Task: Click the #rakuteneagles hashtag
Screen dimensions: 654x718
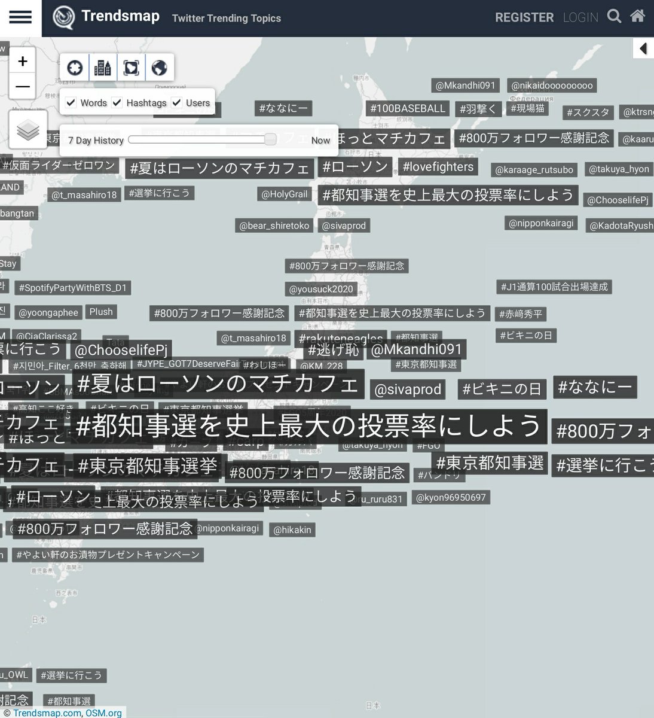Action: (341, 338)
